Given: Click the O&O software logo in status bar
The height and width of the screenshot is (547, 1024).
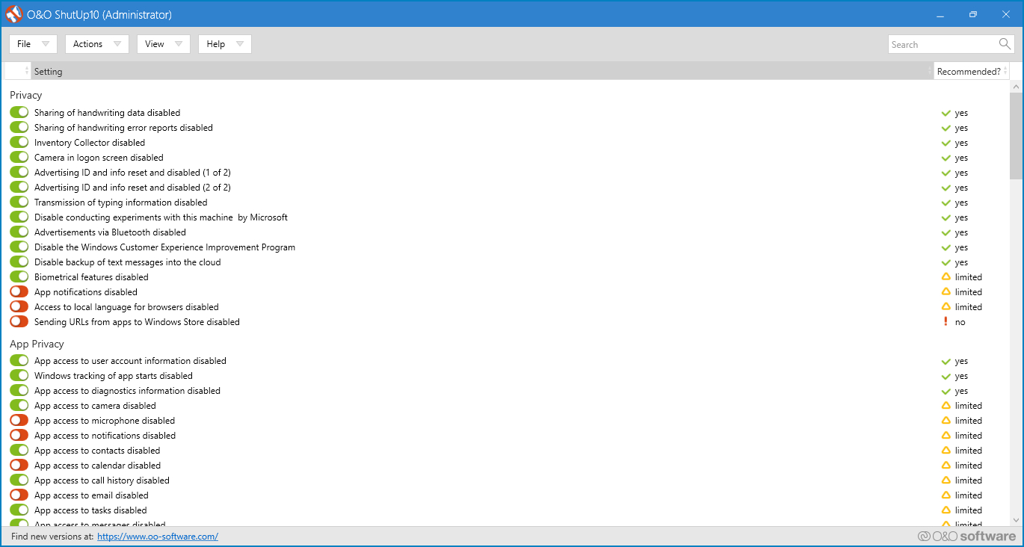Looking at the screenshot, I should (x=967, y=536).
